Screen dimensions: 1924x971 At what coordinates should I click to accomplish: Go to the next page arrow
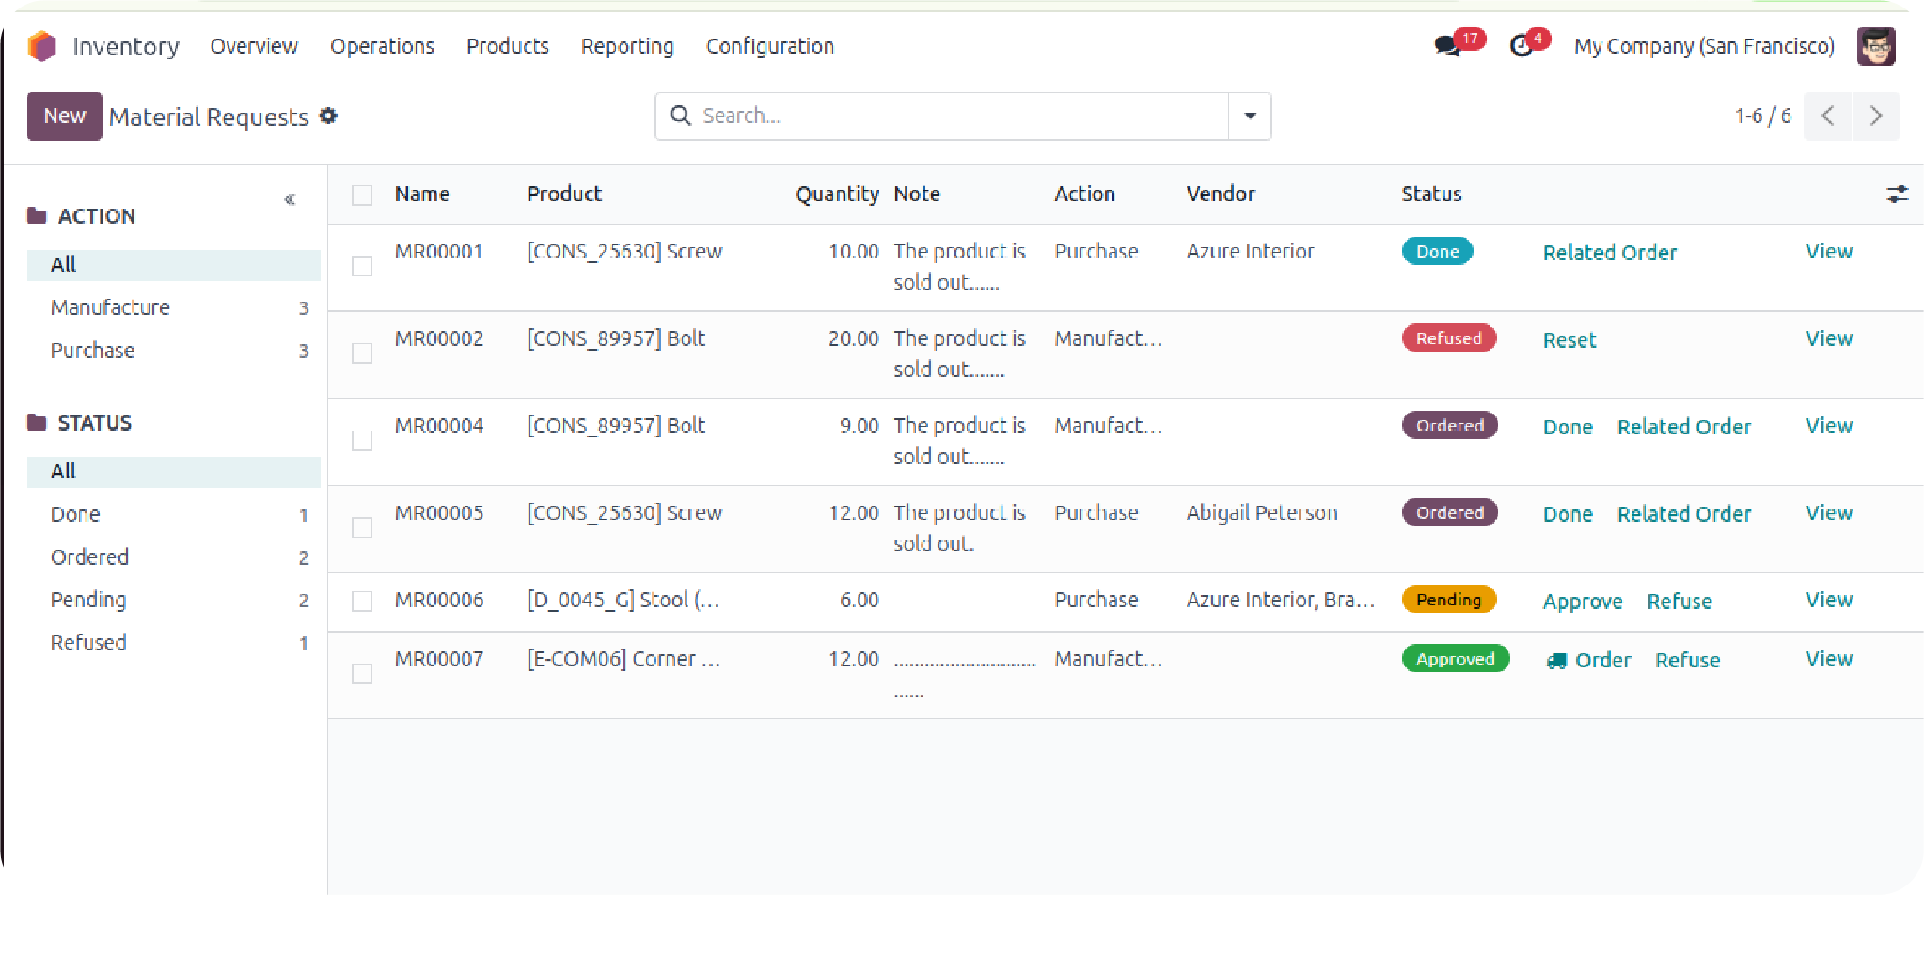[x=1875, y=116]
